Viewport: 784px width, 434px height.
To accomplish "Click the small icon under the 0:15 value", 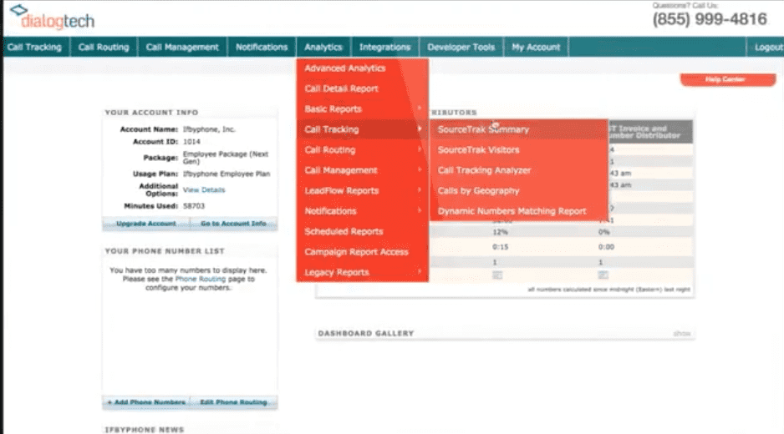I will click(x=497, y=275).
